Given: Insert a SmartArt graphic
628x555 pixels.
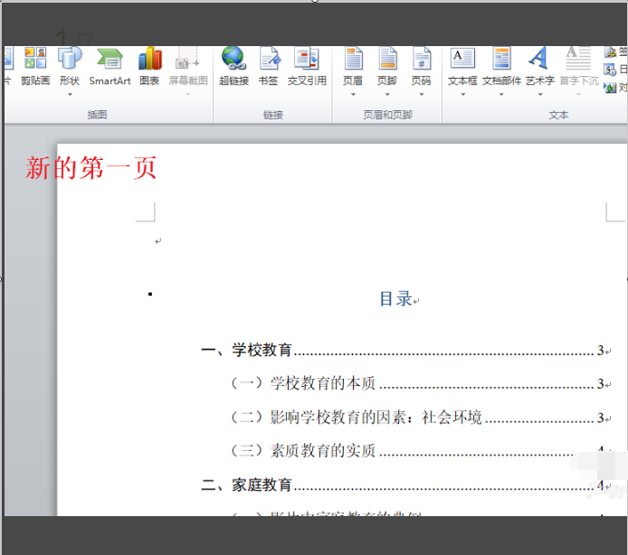Looking at the screenshot, I should [x=109, y=66].
